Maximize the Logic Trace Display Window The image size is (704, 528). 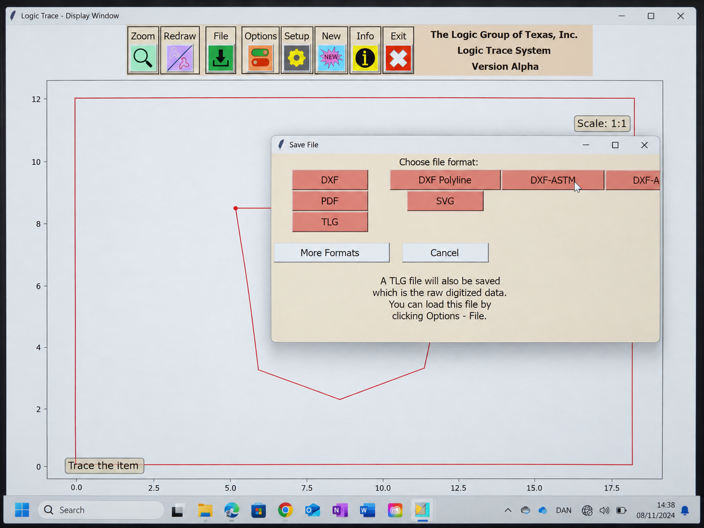(x=651, y=16)
